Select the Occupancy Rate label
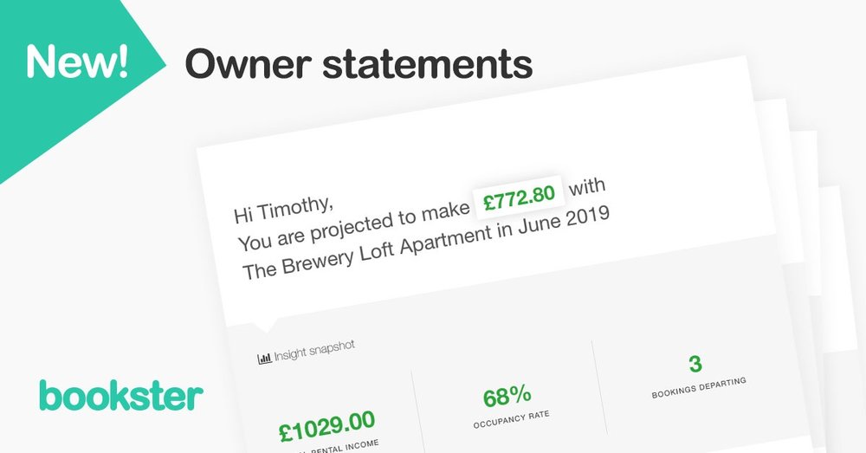 coord(512,419)
